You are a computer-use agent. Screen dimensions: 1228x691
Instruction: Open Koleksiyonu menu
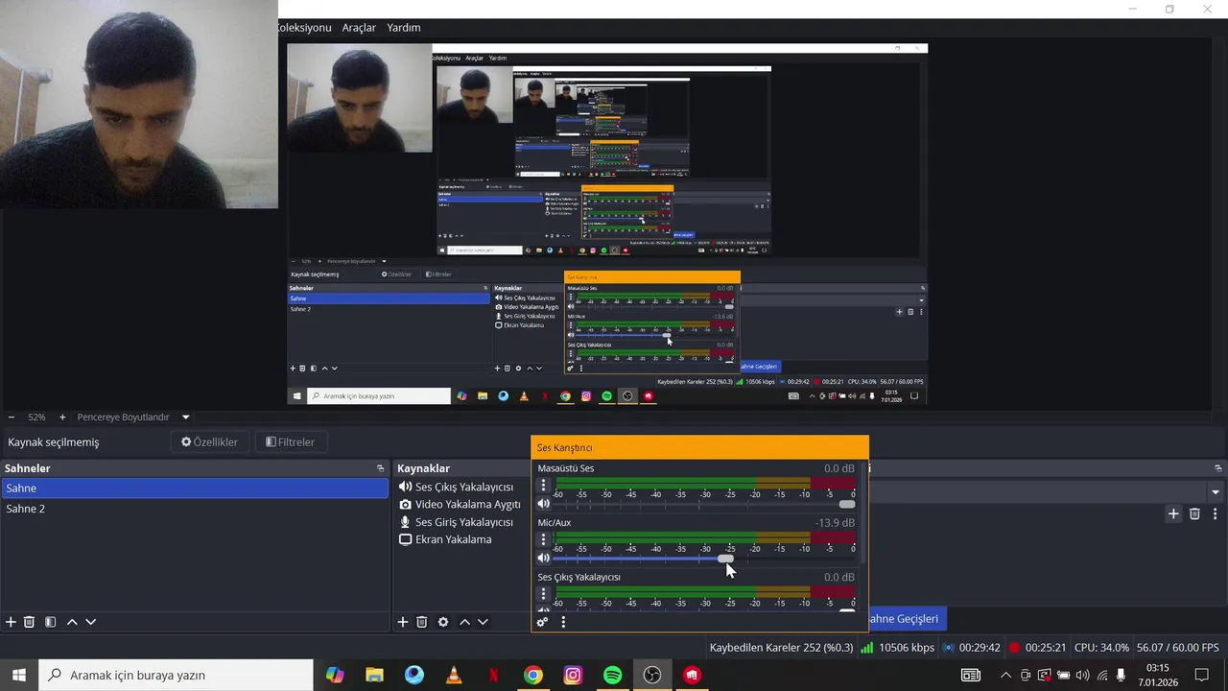(305, 28)
